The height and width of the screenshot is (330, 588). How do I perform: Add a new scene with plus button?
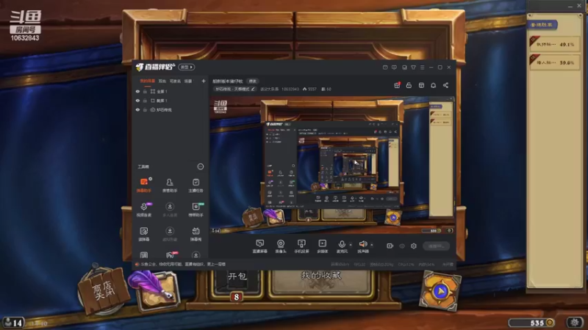204,81
